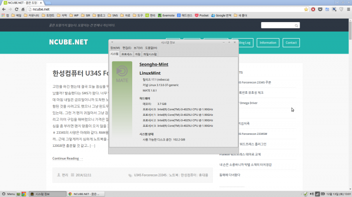Open the window menu arrow in 시스템 정보 title bar
Screen dimensions: 352x197
[112, 42]
